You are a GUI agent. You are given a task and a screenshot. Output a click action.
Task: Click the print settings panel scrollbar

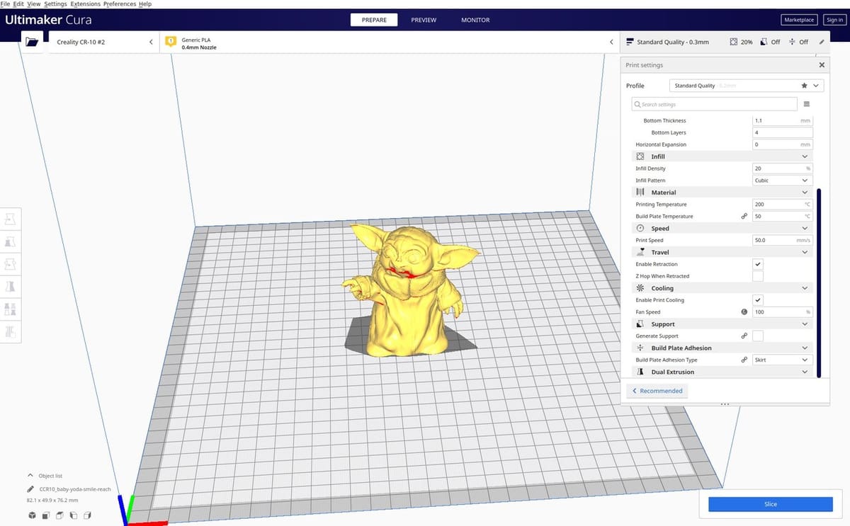[x=818, y=282]
